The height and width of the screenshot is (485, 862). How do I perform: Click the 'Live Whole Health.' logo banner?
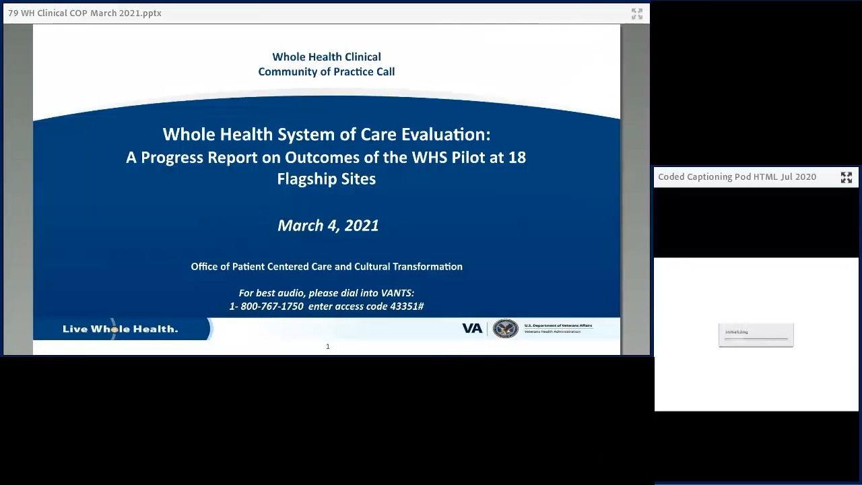122,329
